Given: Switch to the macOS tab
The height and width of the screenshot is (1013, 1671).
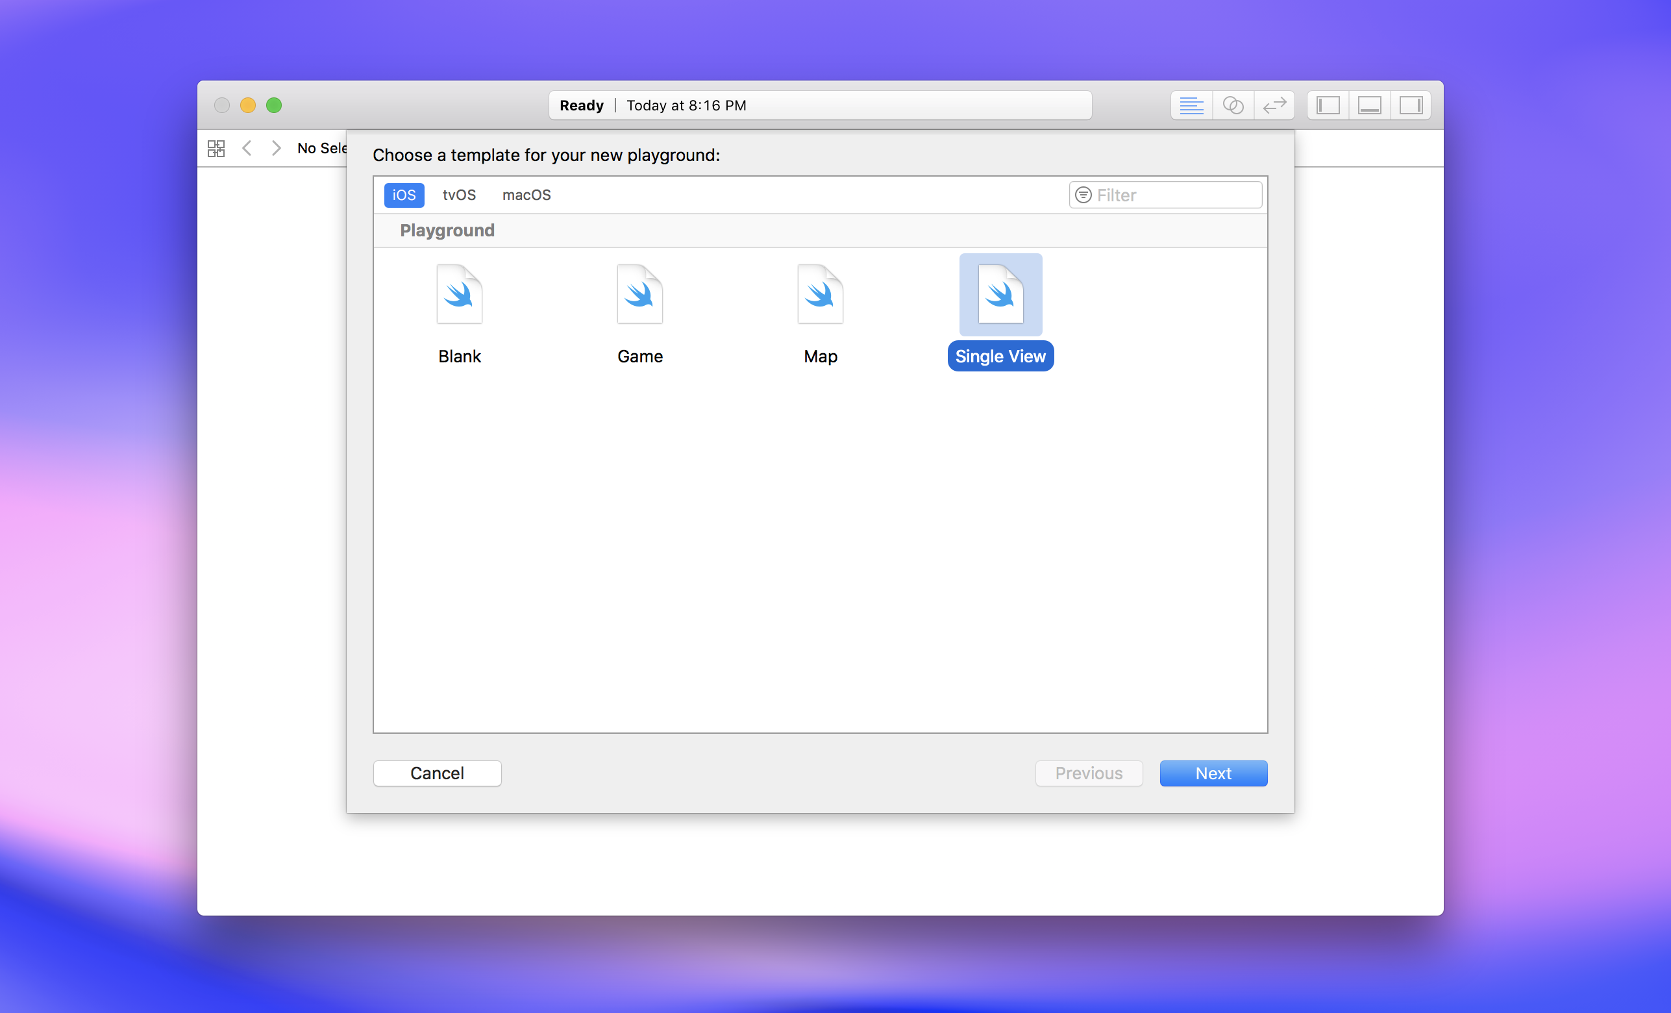Looking at the screenshot, I should pyautogui.click(x=528, y=194).
